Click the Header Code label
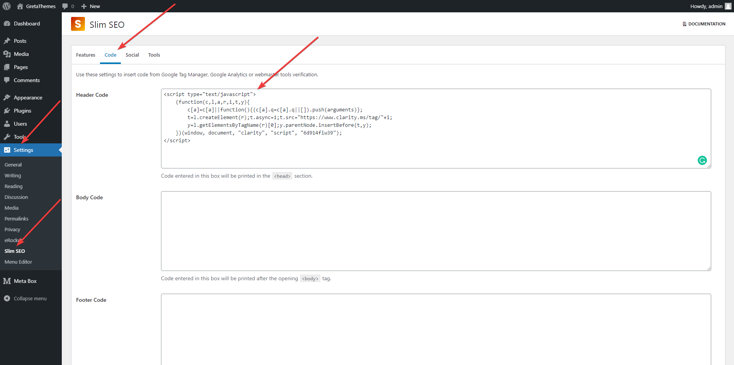 click(x=92, y=95)
